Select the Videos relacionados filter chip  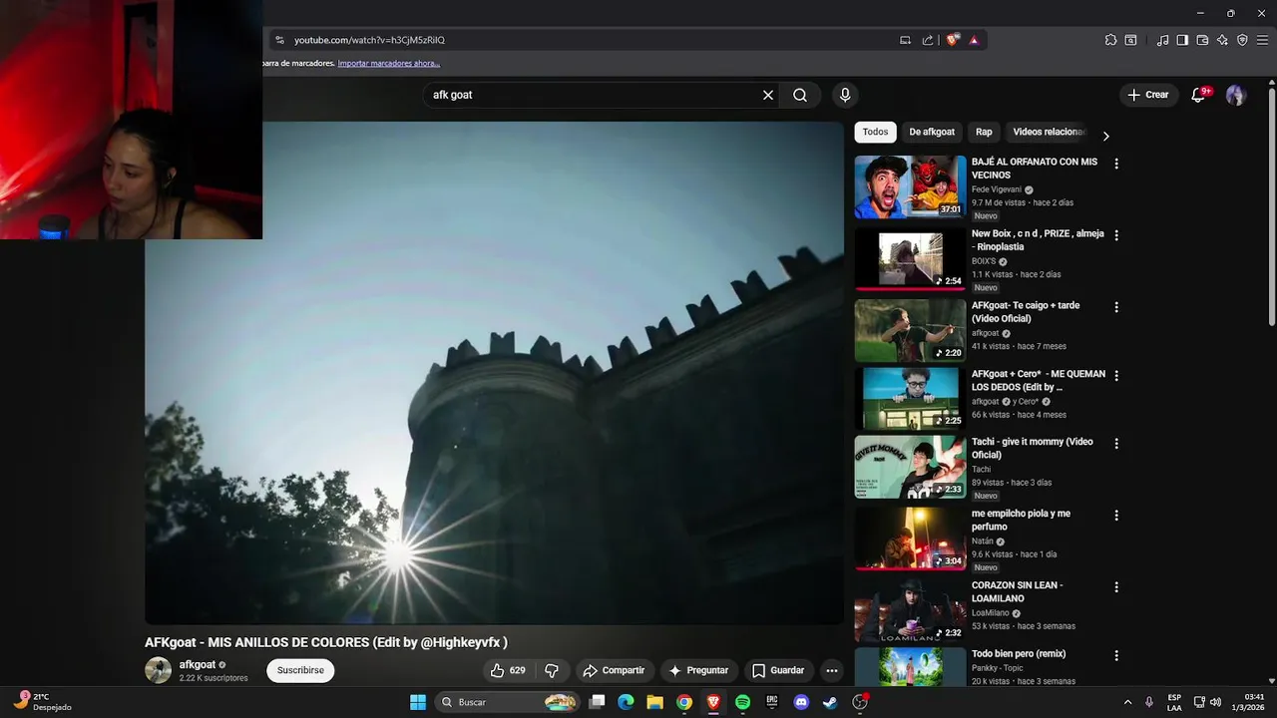pyautogui.click(x=1048, y=132)
